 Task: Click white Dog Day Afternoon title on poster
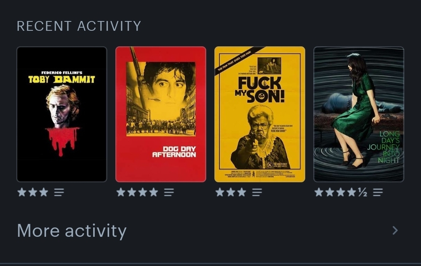coord(174,151)
